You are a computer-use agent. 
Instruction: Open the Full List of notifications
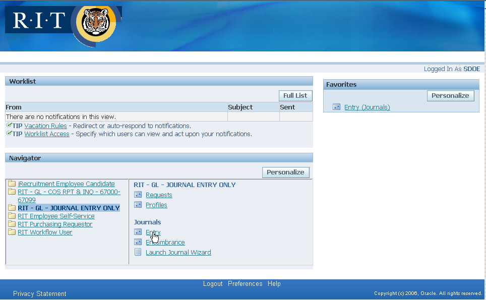point(295,95)
